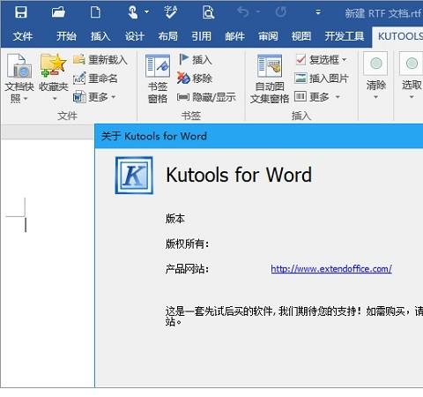
Task: Expand the Touch mode dropdown arrow
Action: [146, 12]
